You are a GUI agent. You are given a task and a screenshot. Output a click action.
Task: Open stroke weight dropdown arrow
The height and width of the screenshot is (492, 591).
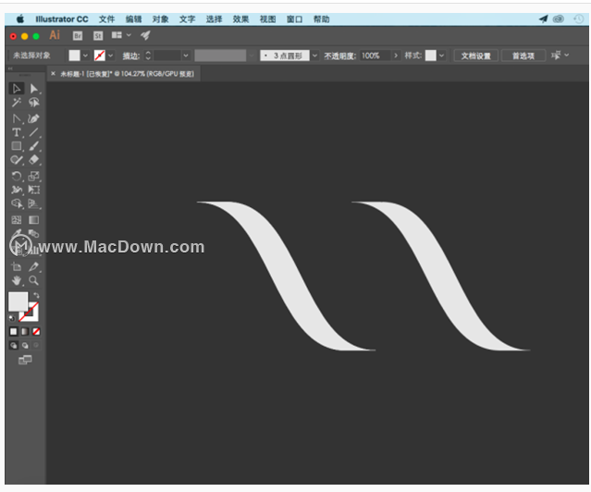coord(186,55)
